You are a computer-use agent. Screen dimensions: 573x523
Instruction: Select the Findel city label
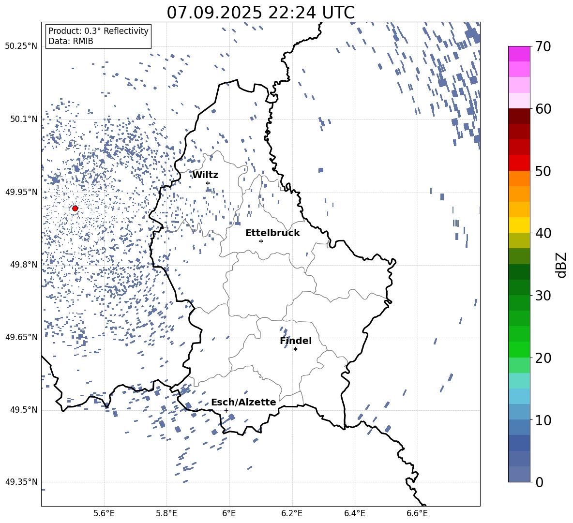pyautogui.click(x=296, y=341)
